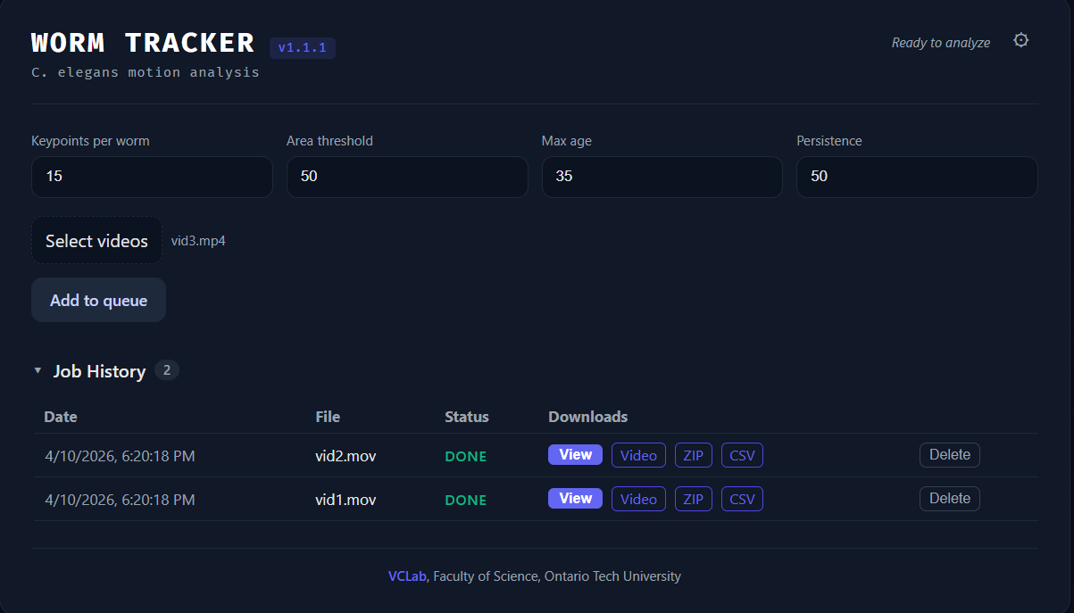This screenshot has width=1074, height=613.
Task: Download the CSV for vid2.mov
Action: (742, 454)
